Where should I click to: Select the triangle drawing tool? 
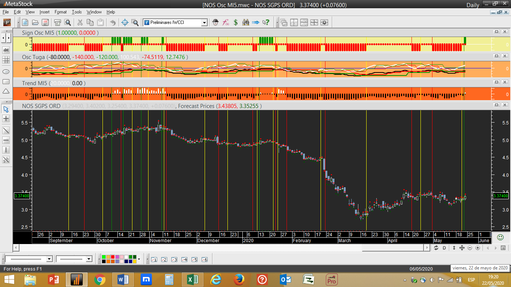pos(6,91)
